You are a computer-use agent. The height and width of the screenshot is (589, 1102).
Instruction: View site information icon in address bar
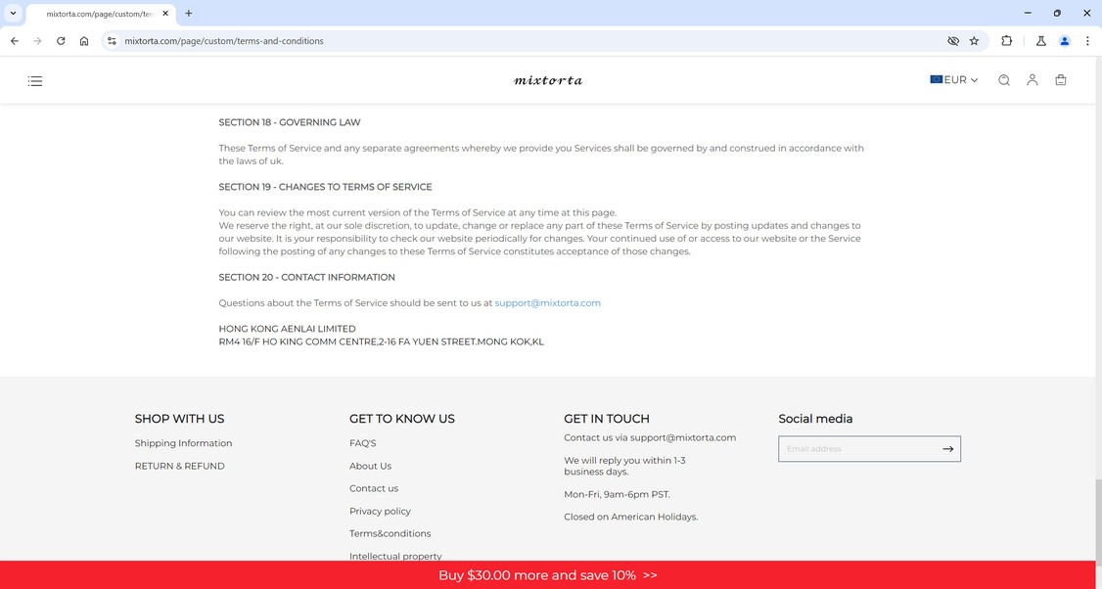pos(112,41)
